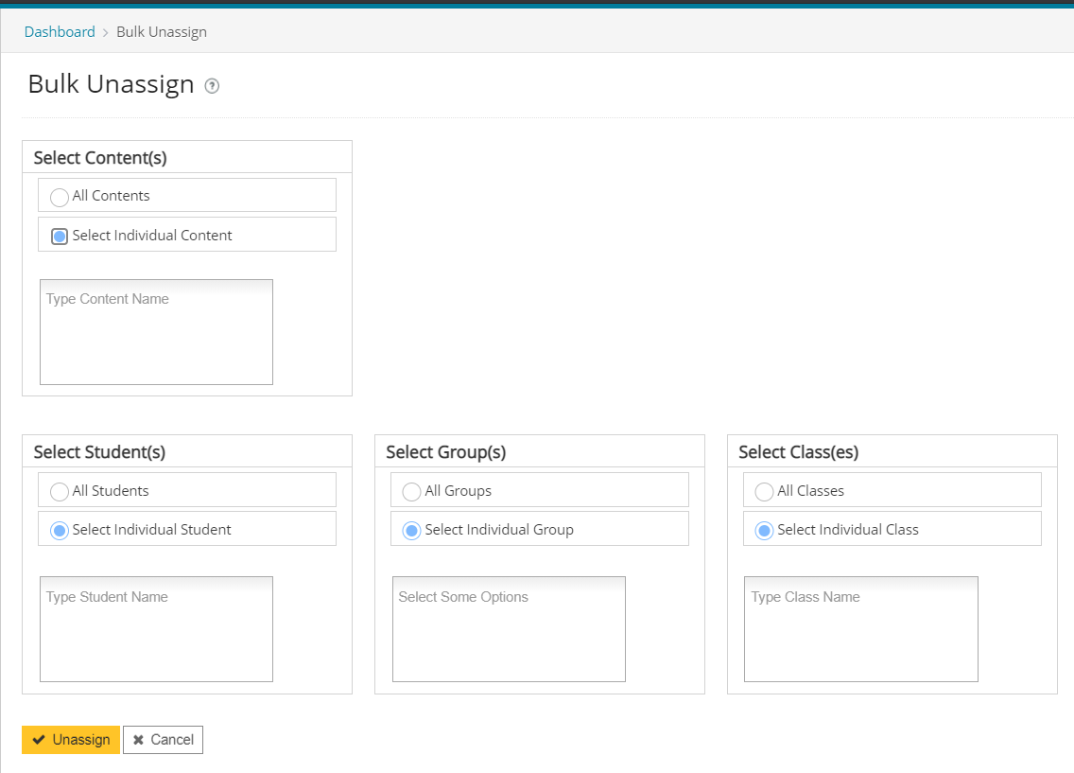Open the Select Some Options group picker
1074x773 pixels.
(509, 628)
